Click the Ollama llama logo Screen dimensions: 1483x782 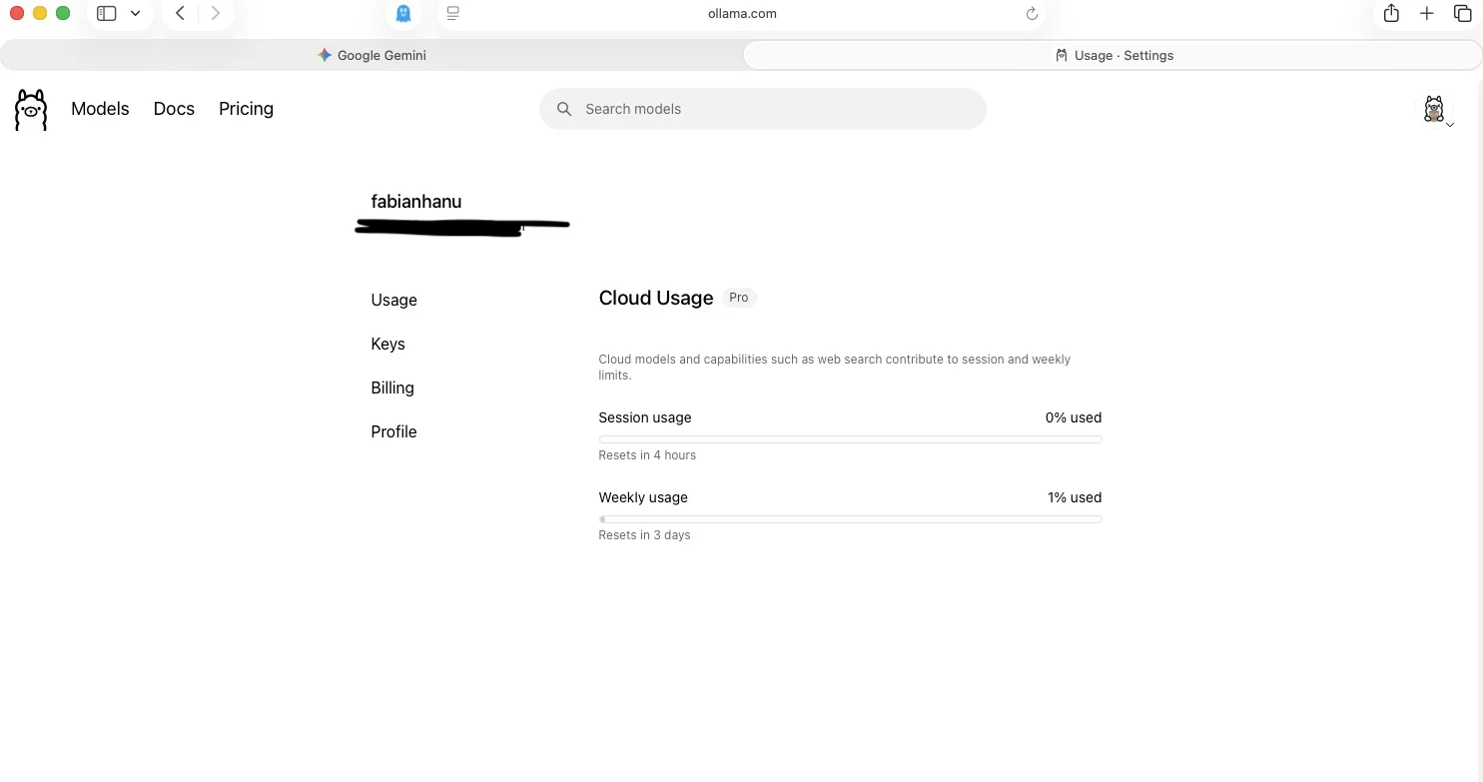pos(31,110)
